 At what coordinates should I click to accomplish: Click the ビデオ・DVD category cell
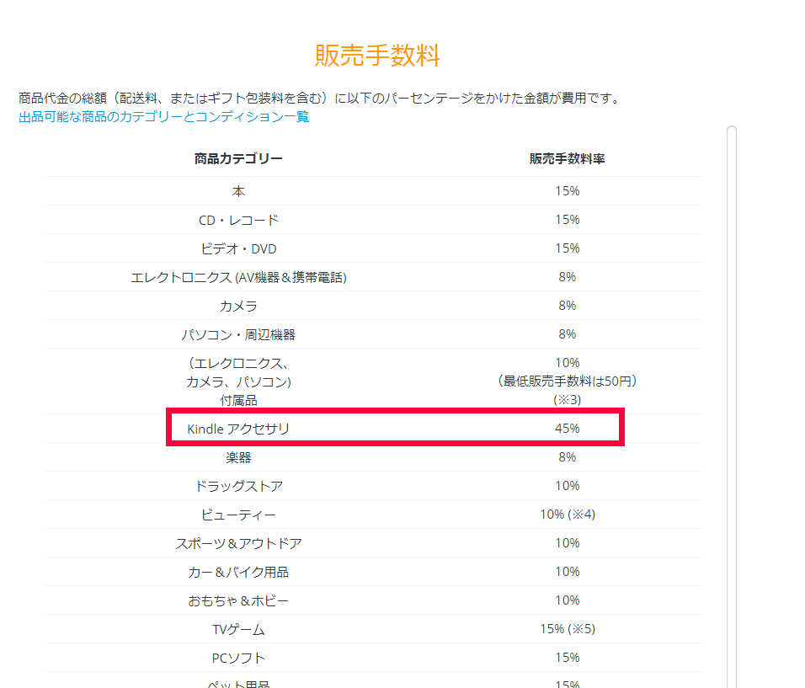[238, 248]
